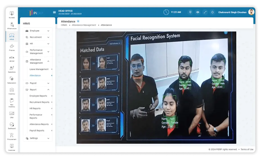Open the Attendance submenu item
The height and width of the screenshot is (160, 261).
tap(35, 76)
